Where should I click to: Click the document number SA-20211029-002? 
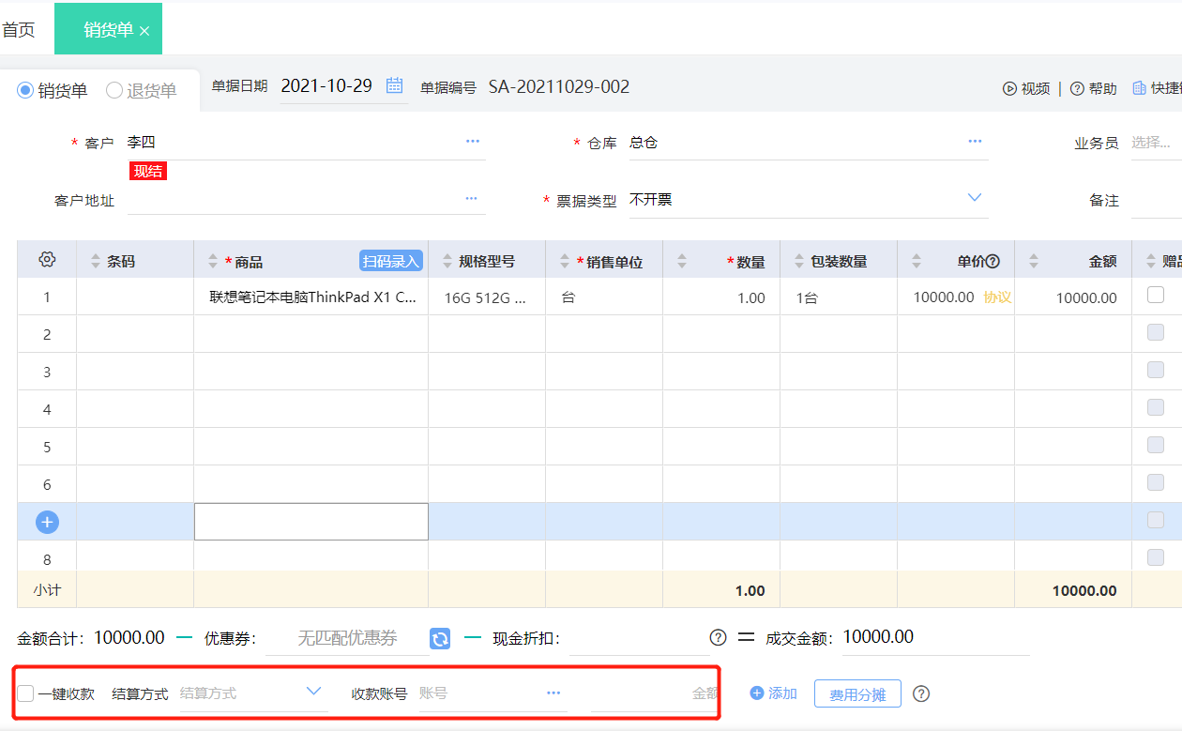point(559,87)
